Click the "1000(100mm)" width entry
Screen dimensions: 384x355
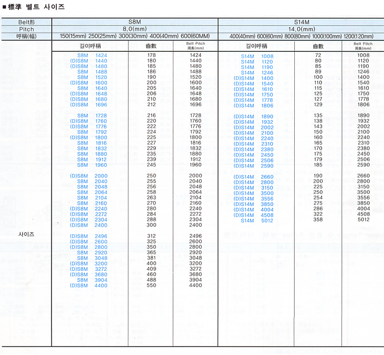327,36
